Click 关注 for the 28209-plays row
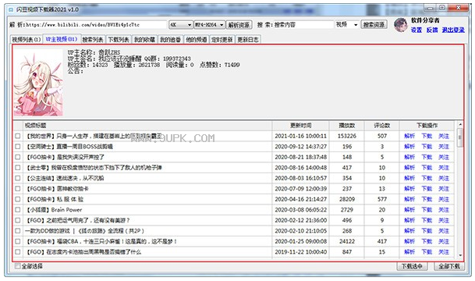475x281 pixels. point(444,199)
